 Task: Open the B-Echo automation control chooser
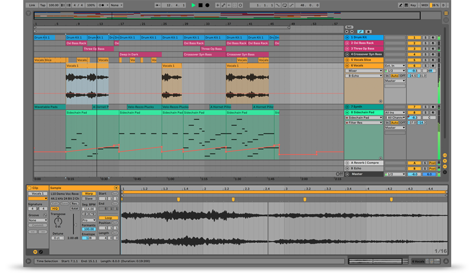click(x=364, y=76)
